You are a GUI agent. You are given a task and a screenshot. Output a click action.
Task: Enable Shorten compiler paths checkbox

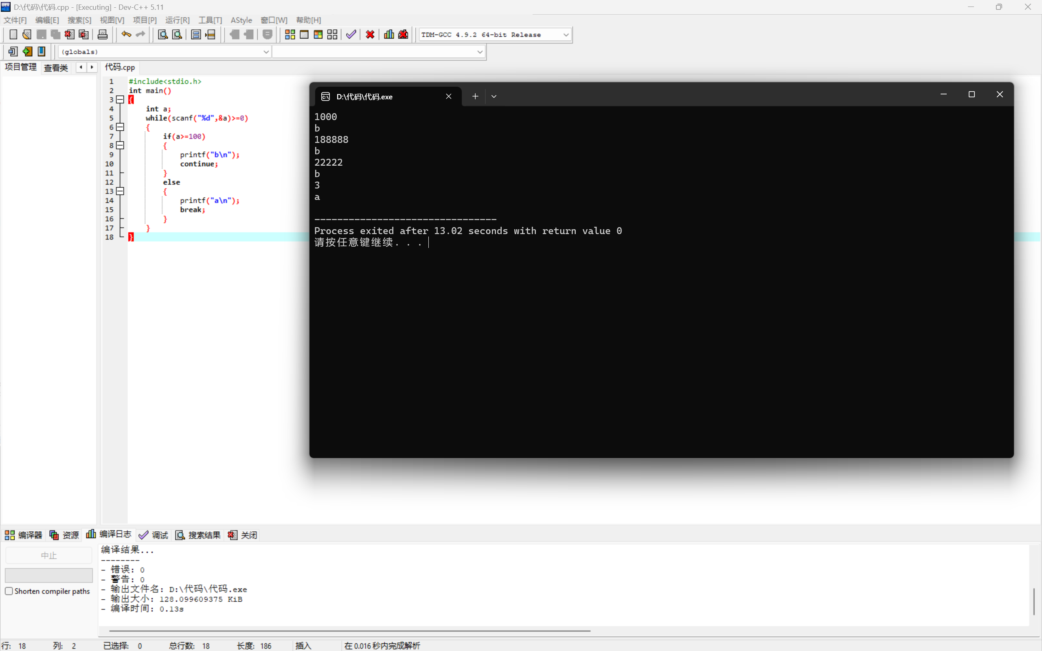tap(9, 591)
